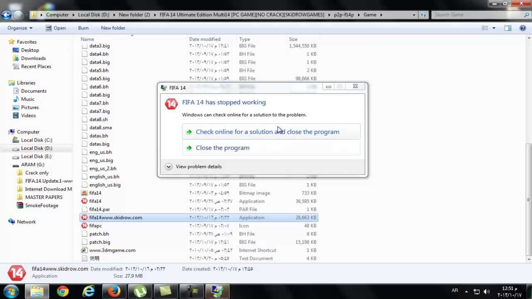
Task: Open the Help question mark icon
Action: tap(523, 28)
